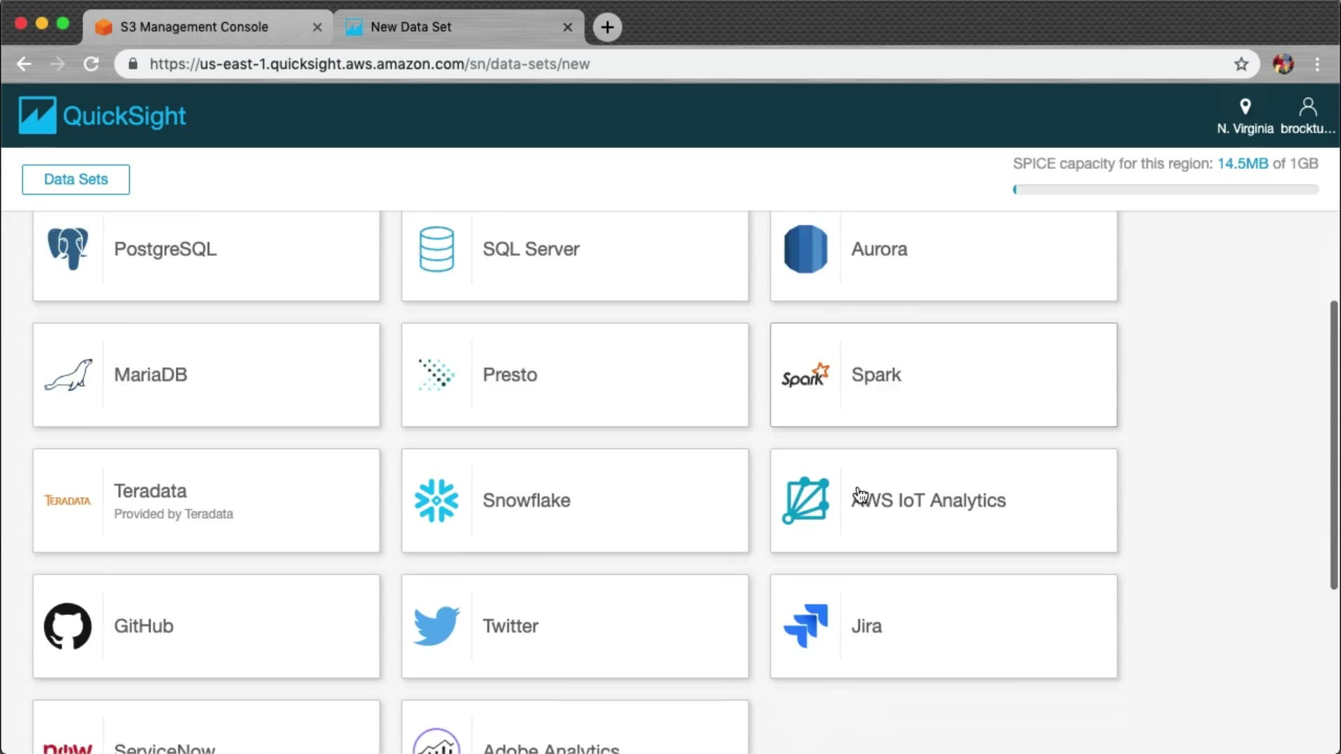Click the browser address bar URL
Image resolution: width=1341 pixels, height=754 pixels.
point(369,64)
